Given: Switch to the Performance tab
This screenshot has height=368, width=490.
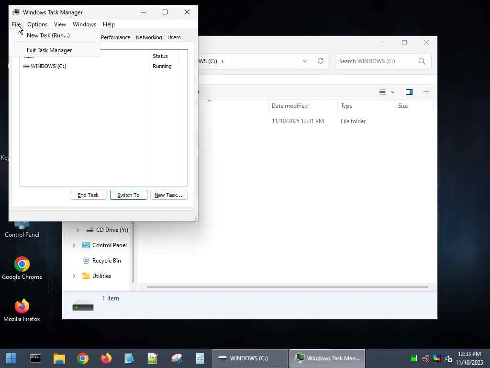Looking at the screenshot, I should pos(116,37).
